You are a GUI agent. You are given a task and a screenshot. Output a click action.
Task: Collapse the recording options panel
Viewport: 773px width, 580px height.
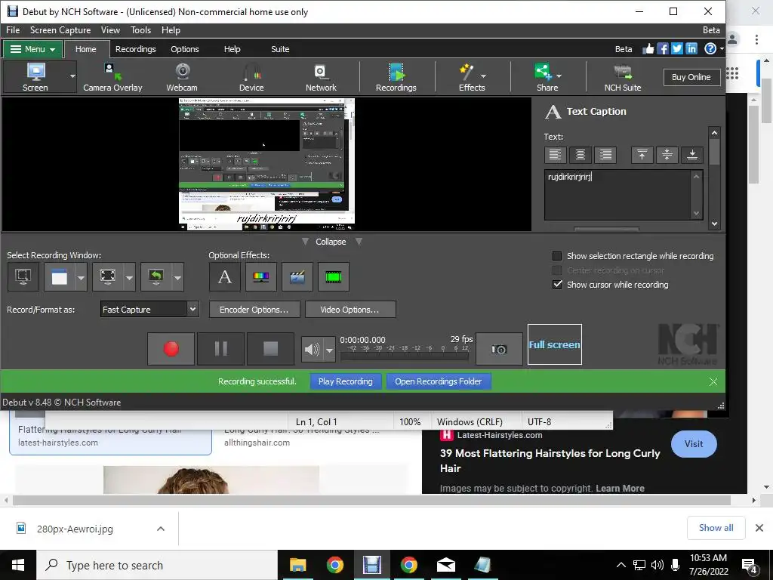pyautogui.click(x=331, y=241)
